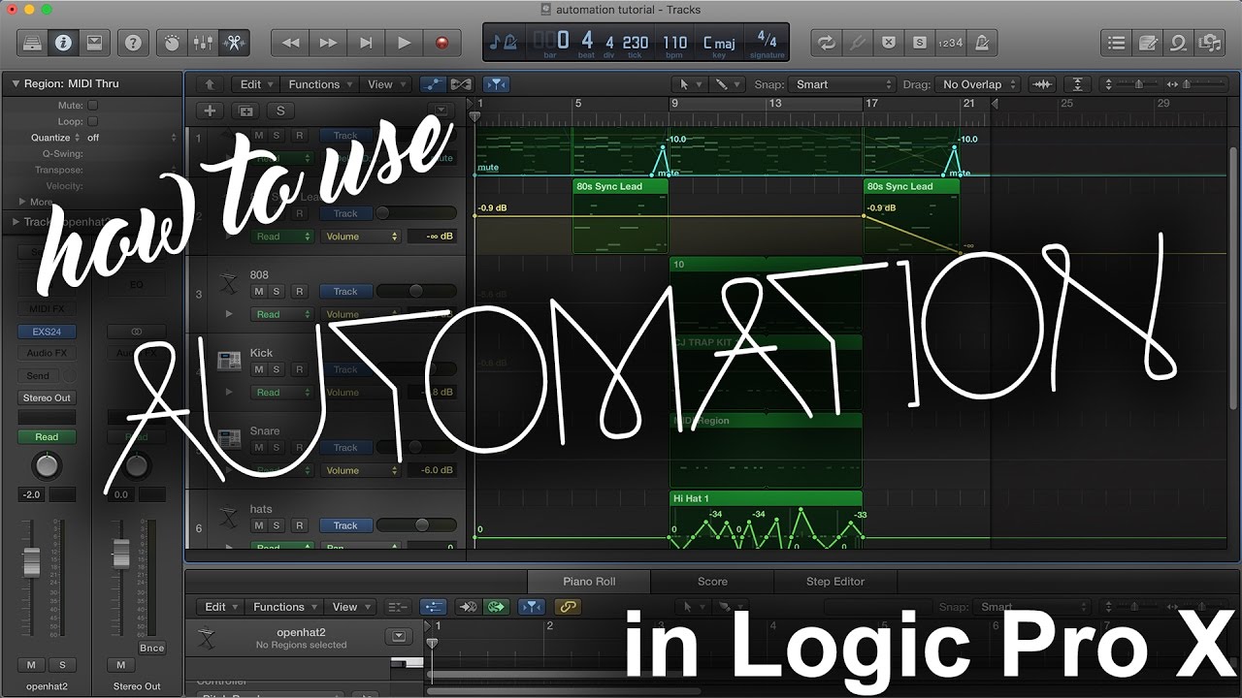This screenshot has width=1242, height=698.
Task: Click the Rewind transport button
Action: 290,43
